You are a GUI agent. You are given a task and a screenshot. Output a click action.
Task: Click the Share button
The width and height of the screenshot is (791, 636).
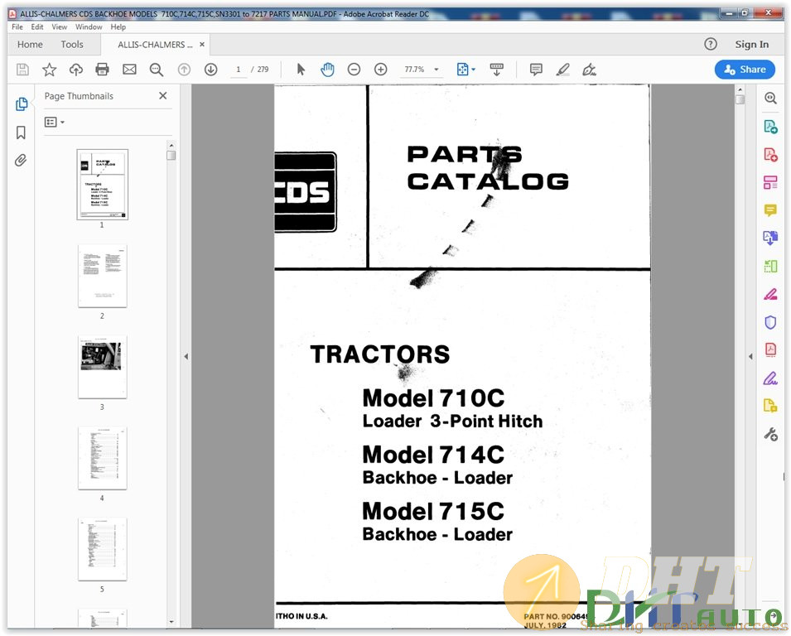(x=745, y=70)
